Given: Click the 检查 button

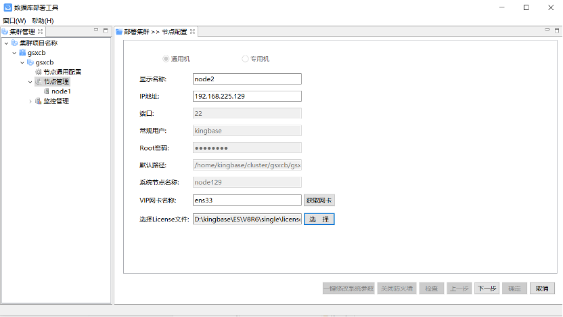Looking at the screenshot, I should coord(432,289).
